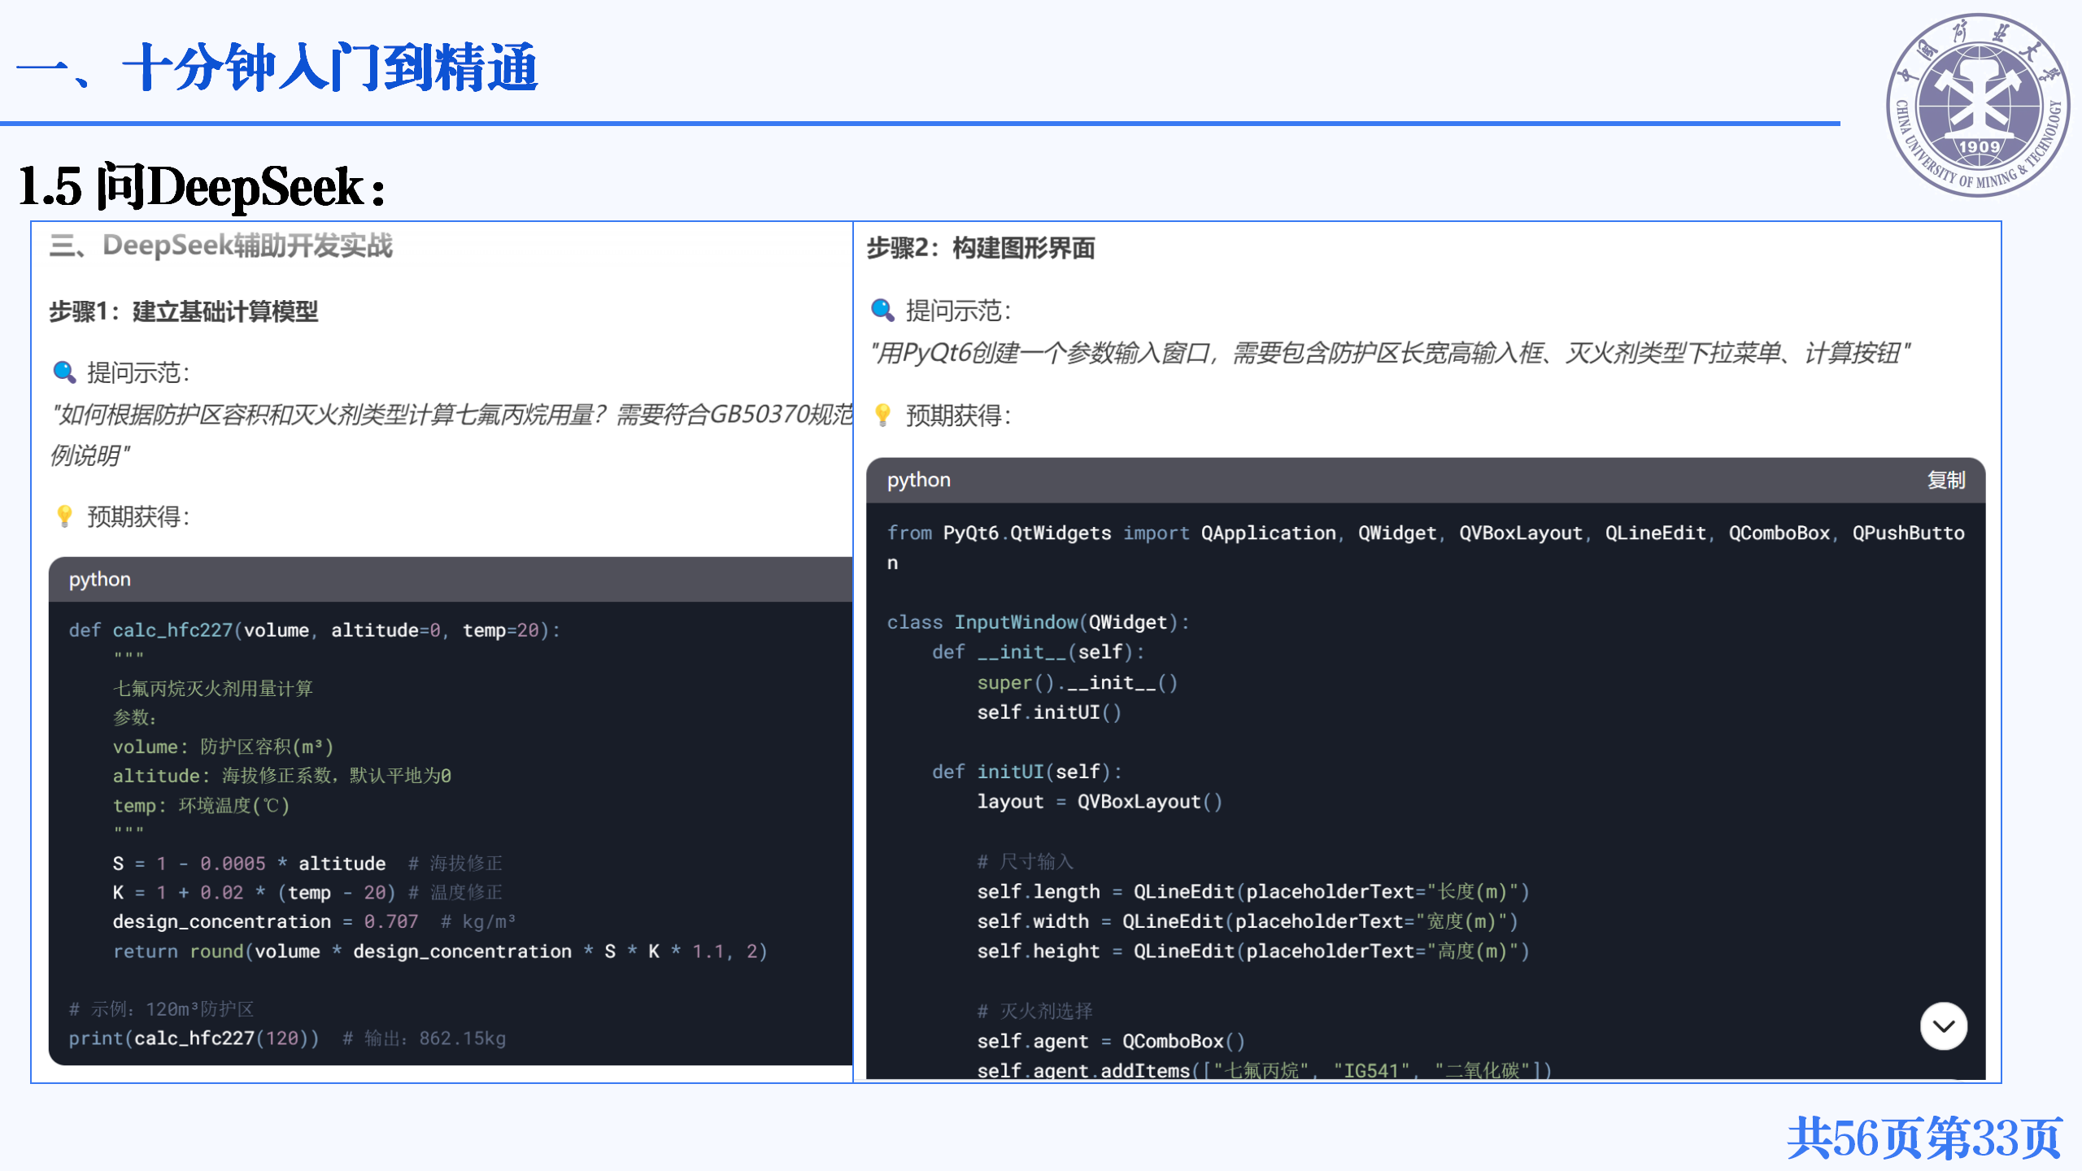Click the line def initUI(self):

pyautogui.click(x=1026, y=772)
